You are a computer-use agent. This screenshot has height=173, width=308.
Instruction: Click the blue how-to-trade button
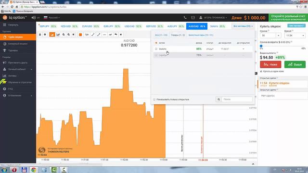click(296, 25)
